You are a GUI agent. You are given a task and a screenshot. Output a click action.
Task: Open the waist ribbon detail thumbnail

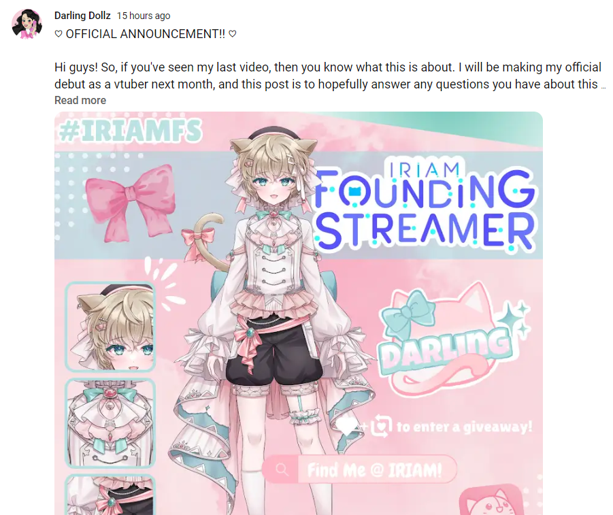[110, 495]
